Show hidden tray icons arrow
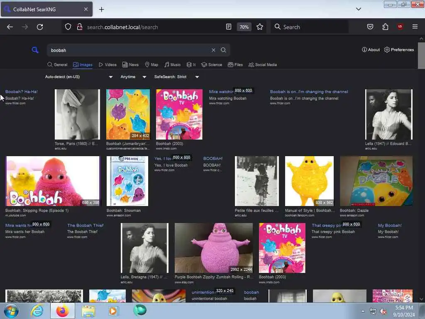This screenshot has height=319, width=425. click(363, 312)
